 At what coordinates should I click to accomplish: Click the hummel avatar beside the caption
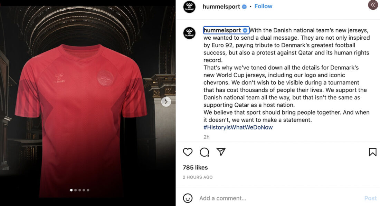(x=189, y=33)
